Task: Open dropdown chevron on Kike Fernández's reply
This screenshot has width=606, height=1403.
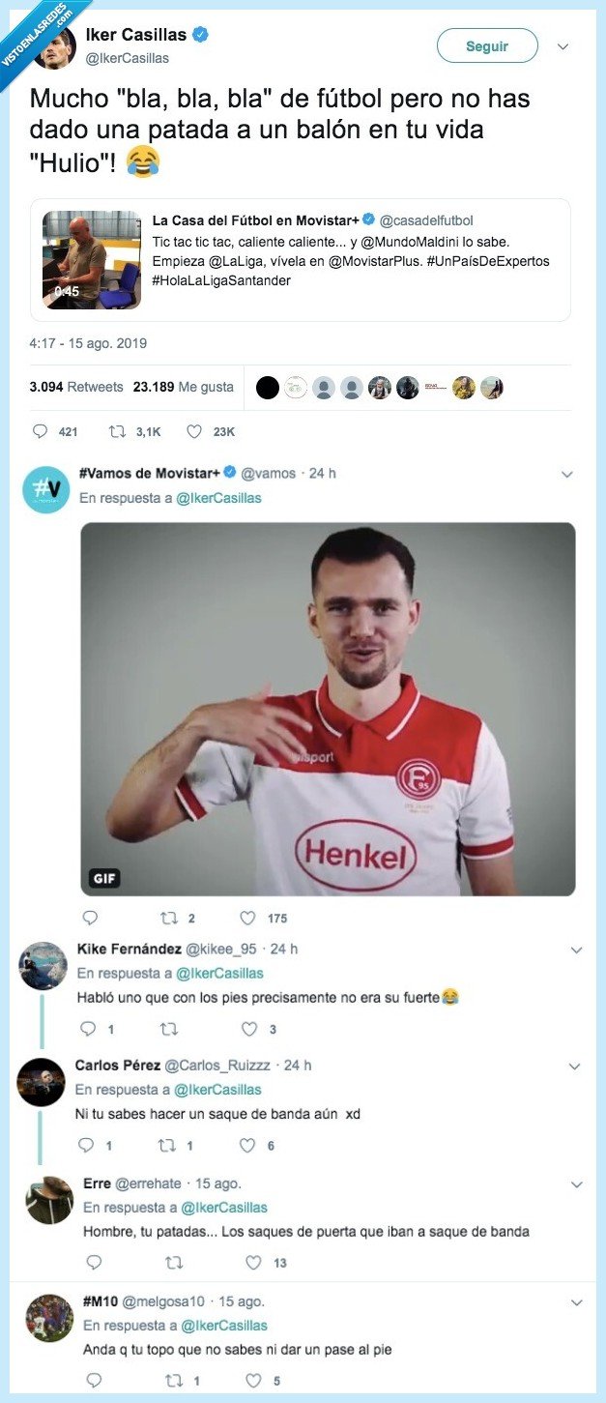Action: [x=576, y=950]
